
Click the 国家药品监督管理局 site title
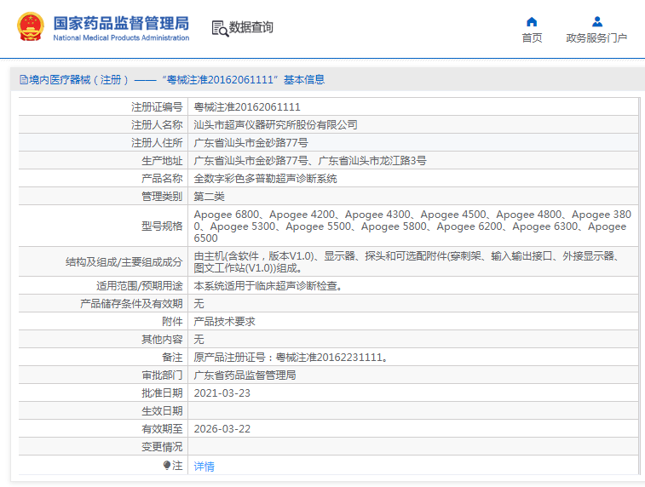tap(121, 22)
